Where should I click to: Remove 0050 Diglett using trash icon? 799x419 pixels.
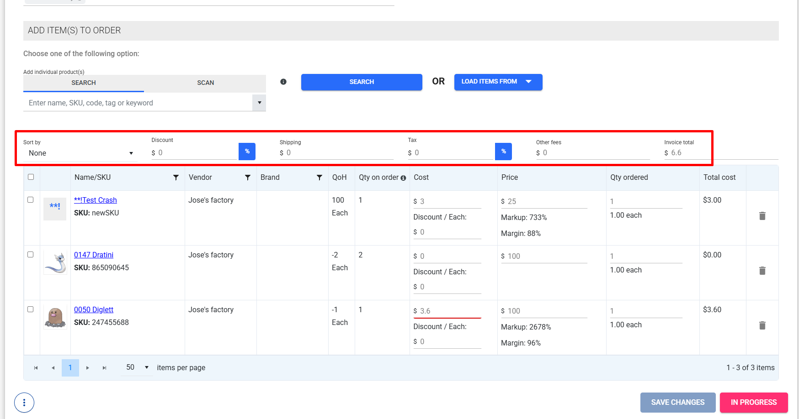(762, 325)
